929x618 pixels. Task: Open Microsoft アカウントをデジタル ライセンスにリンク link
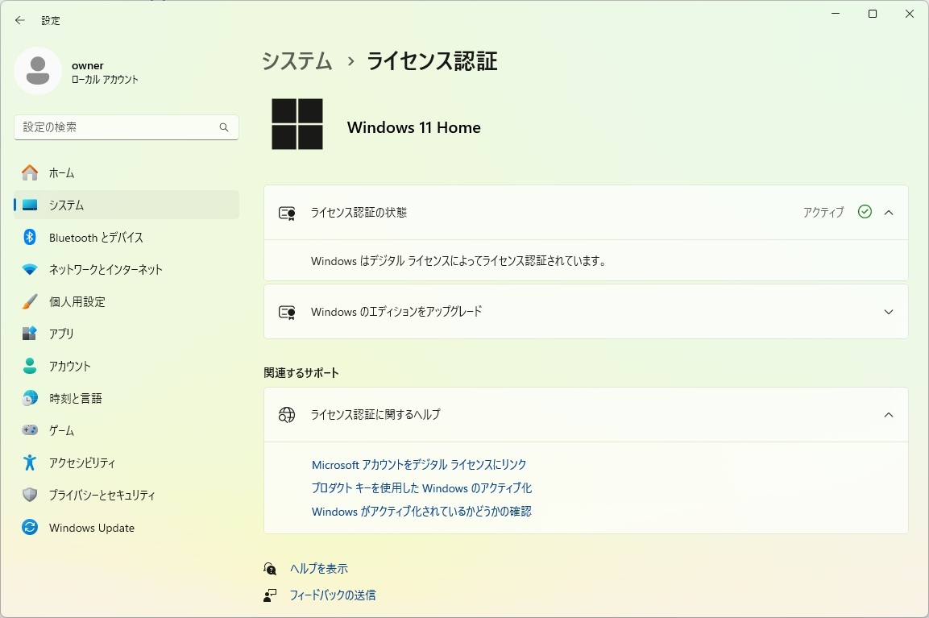pos(419,465)
